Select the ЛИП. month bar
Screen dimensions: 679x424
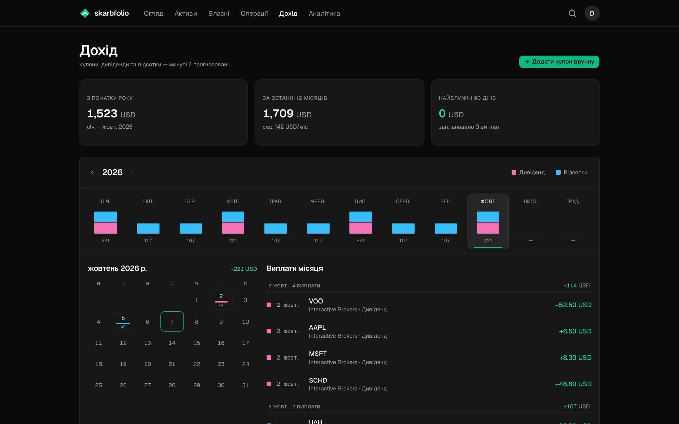361,222
